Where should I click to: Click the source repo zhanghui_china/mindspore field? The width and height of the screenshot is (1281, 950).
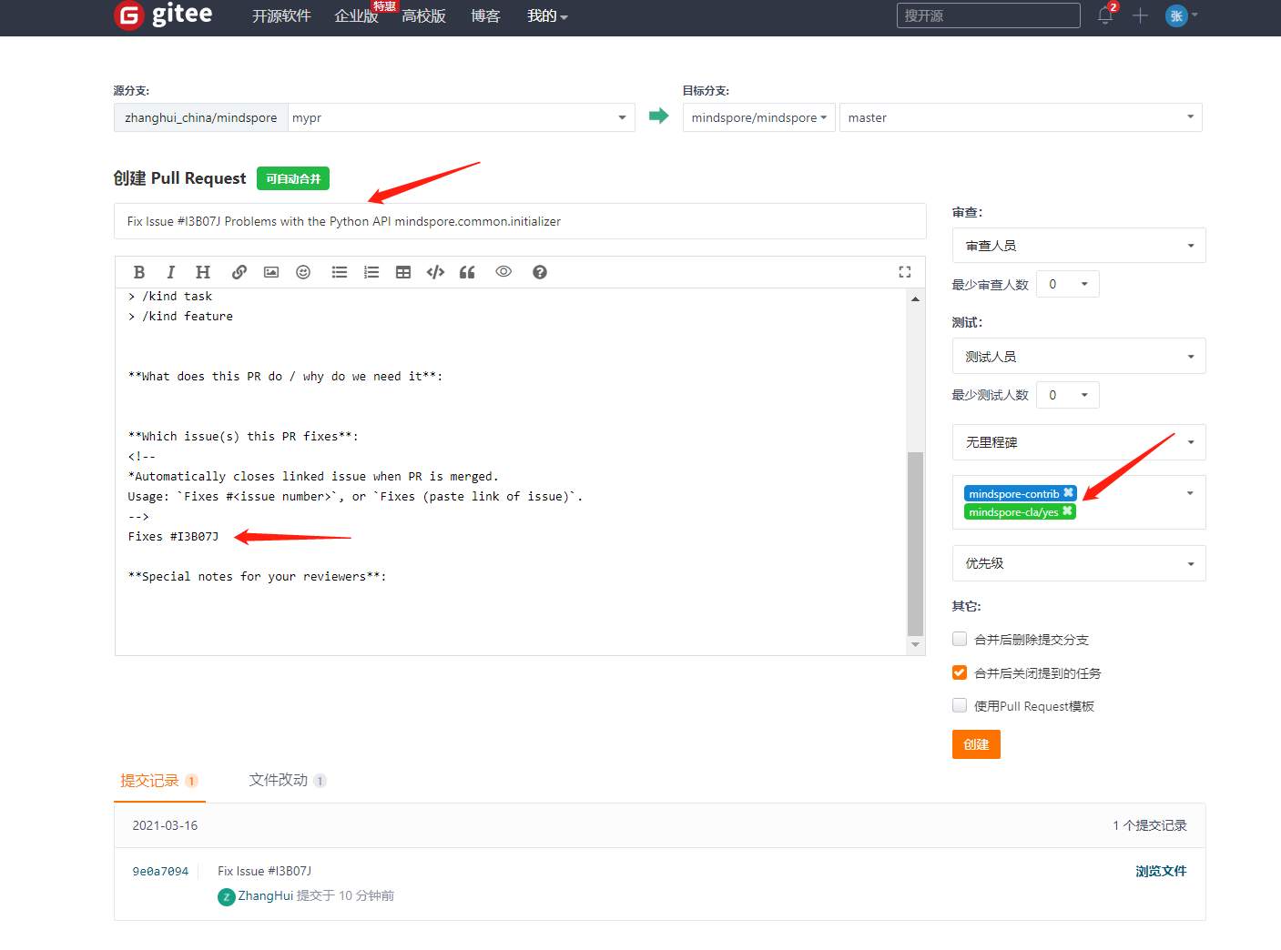coord(201,117)
